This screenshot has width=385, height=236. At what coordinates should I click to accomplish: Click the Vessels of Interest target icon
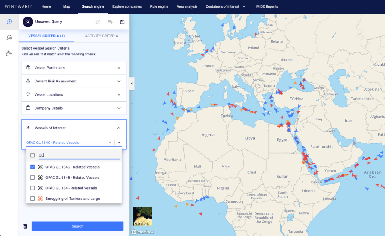[29, 128]
